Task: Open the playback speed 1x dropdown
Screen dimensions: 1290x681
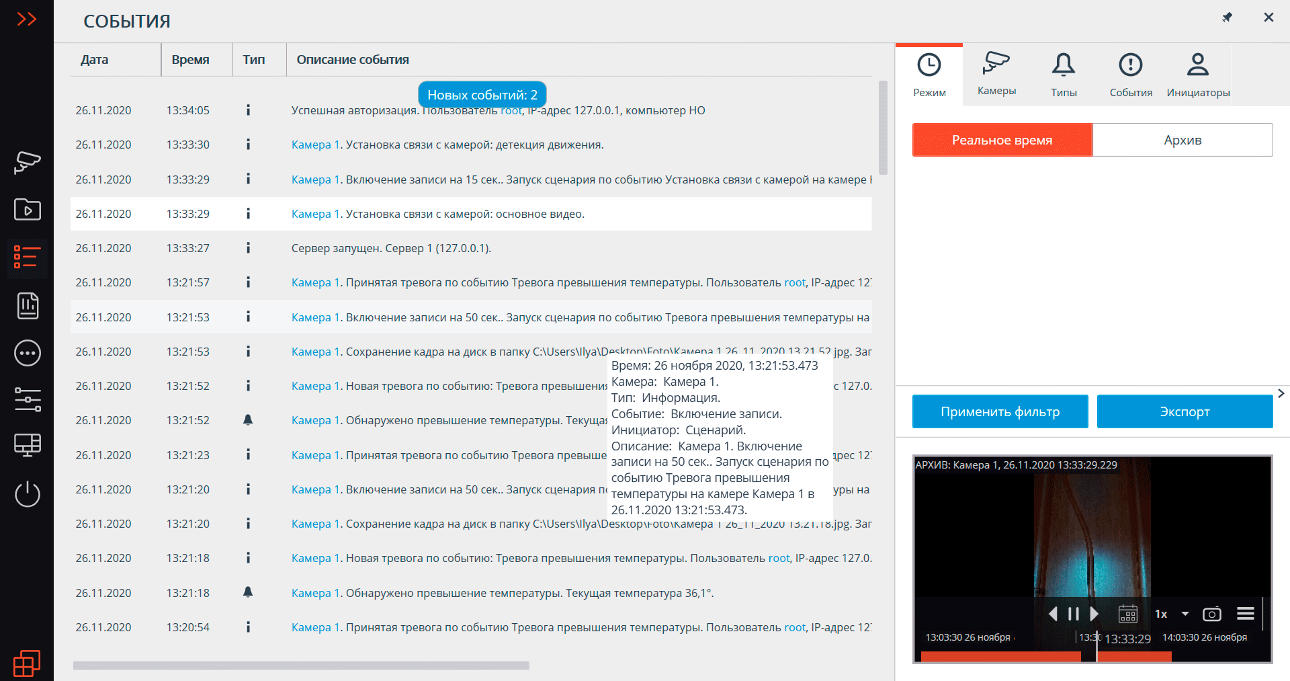Action: click(x=1172, y=614)
